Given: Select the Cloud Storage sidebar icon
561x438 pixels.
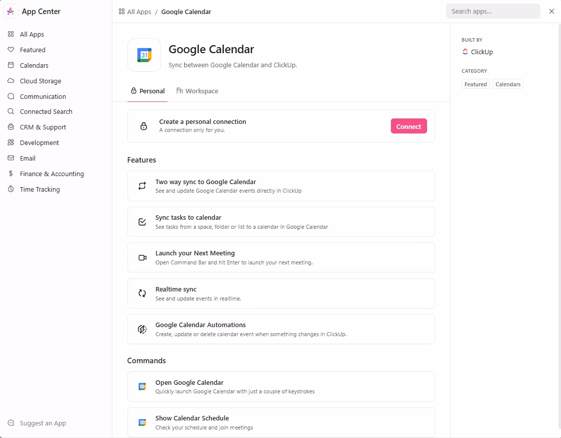Looking at the screenshot, I should tap(11, 81).
